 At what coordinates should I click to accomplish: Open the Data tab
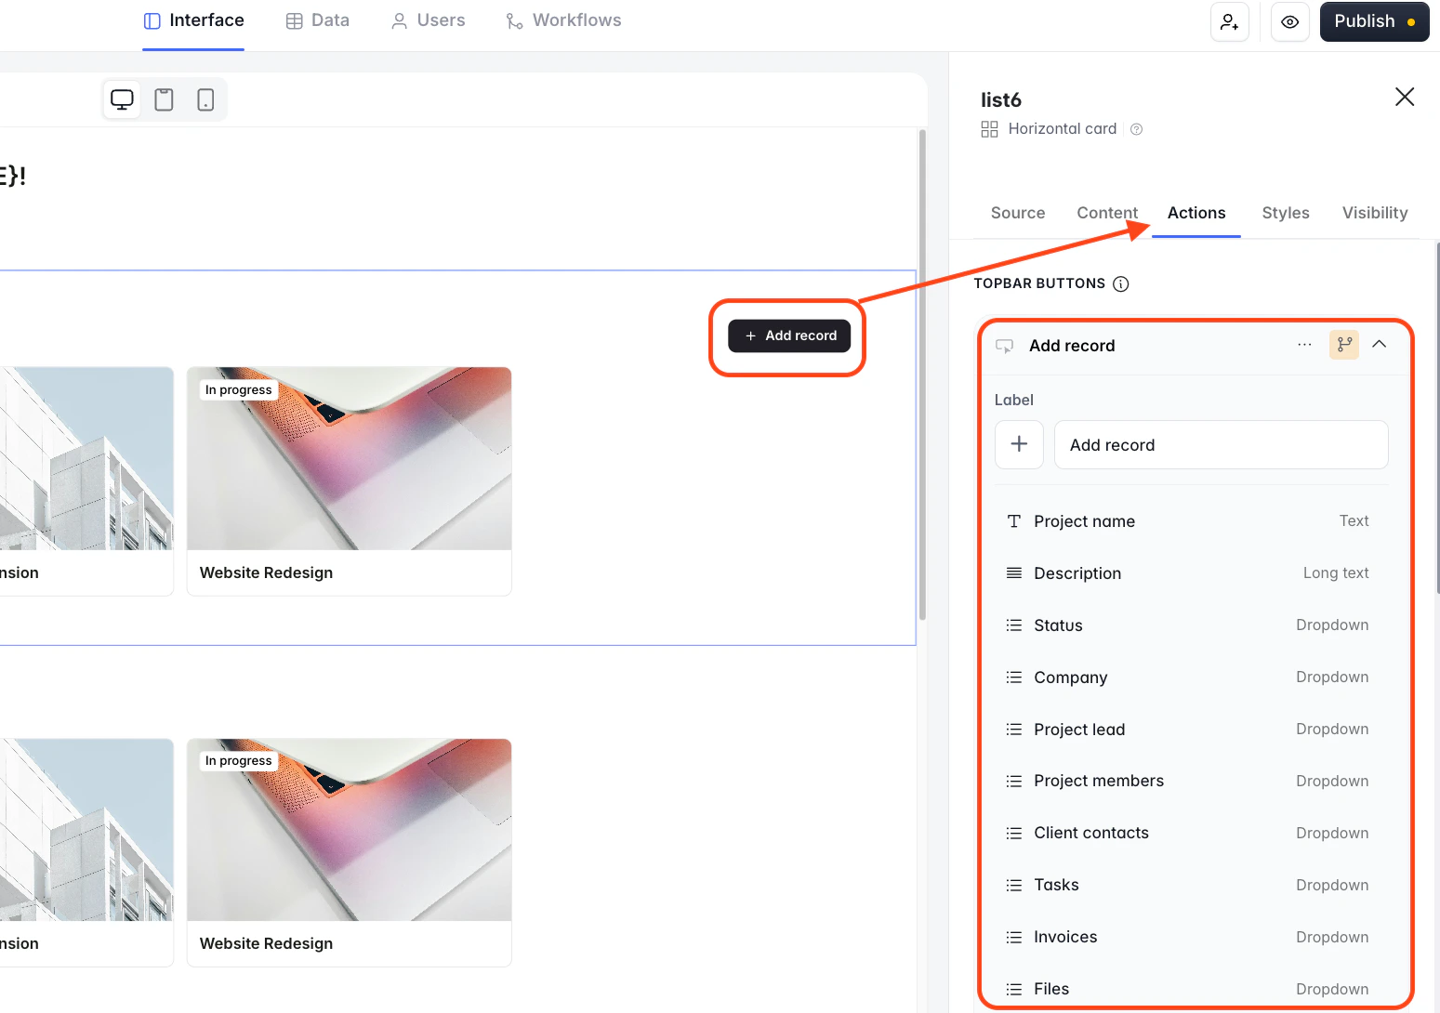pyautogui.click(x=317, y=20)
